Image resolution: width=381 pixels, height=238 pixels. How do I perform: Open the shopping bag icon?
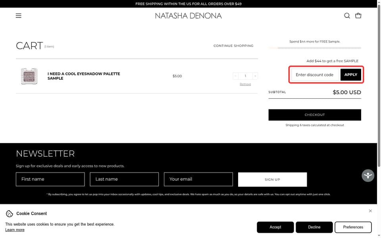tap(358, 16)
